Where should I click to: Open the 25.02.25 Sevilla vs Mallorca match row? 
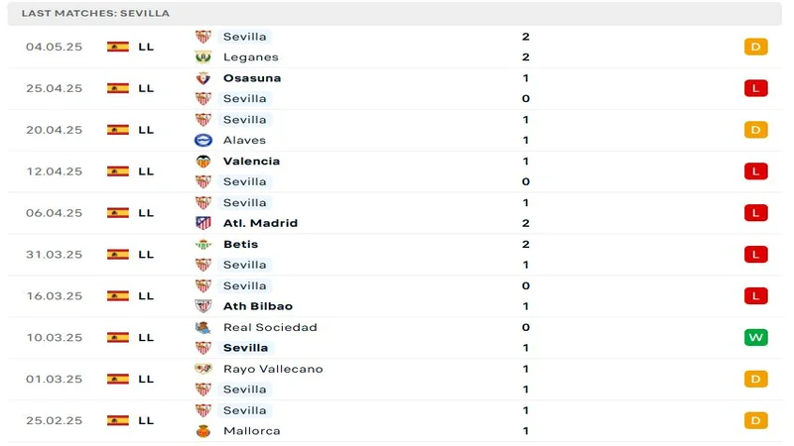point(397,420)
